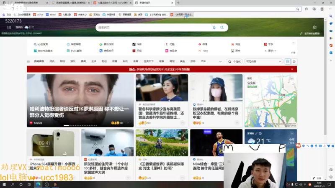Open sidebar search icon at top right
This screenshot has width=335, height=188.
[x=331, y=16]
